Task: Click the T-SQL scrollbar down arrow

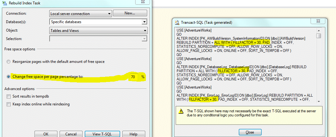Action: 319,101
